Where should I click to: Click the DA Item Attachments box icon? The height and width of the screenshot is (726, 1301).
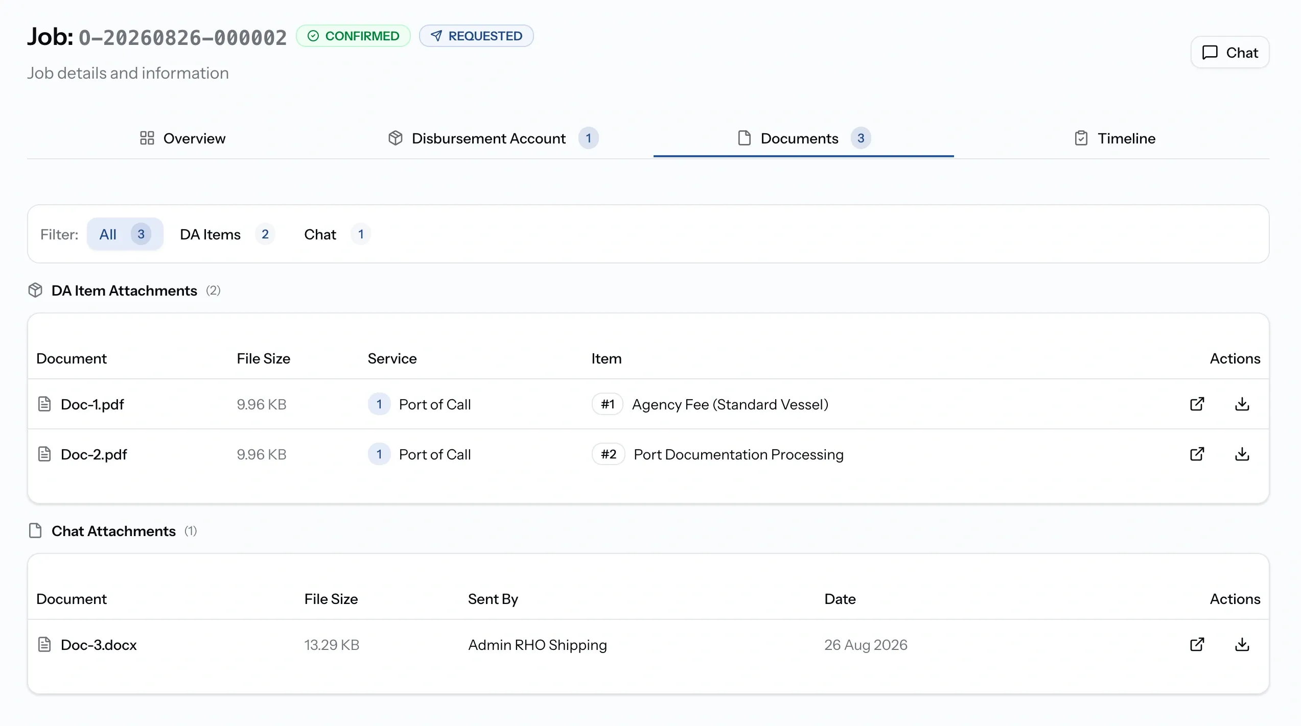pos(35,290)
